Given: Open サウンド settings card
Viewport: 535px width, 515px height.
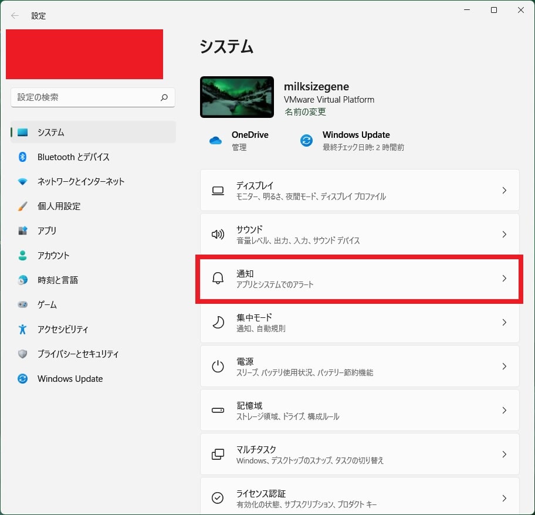Looking at the screenshot, I should [x=360, y=234].
